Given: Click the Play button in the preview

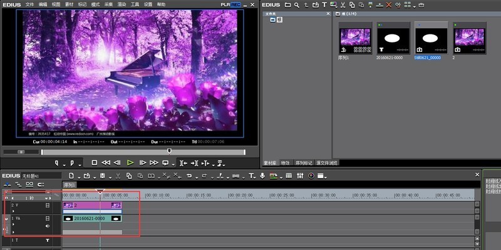Looking at the screenshot, I should (130, 162).
